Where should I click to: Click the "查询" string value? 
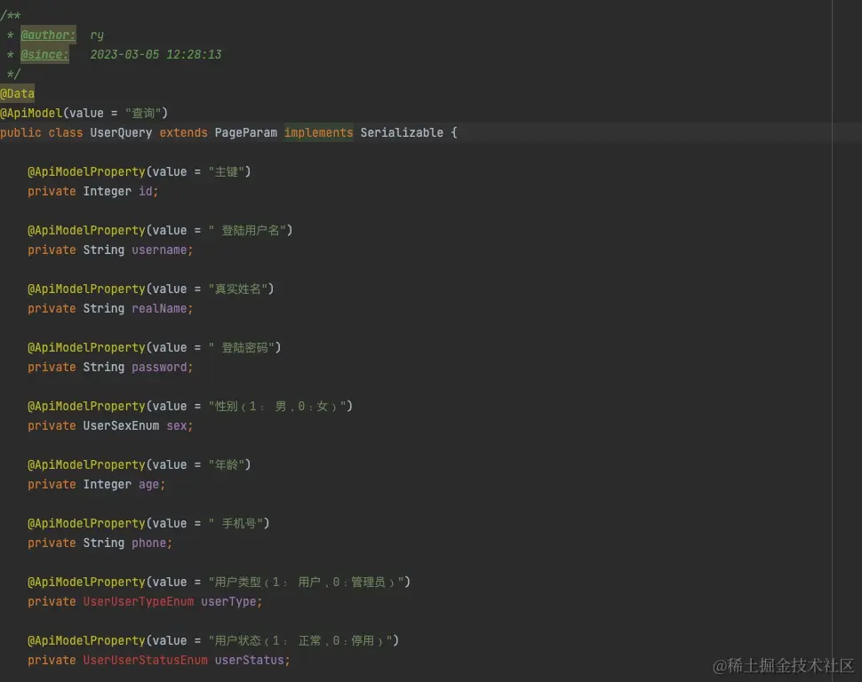(x=143, y=113)
